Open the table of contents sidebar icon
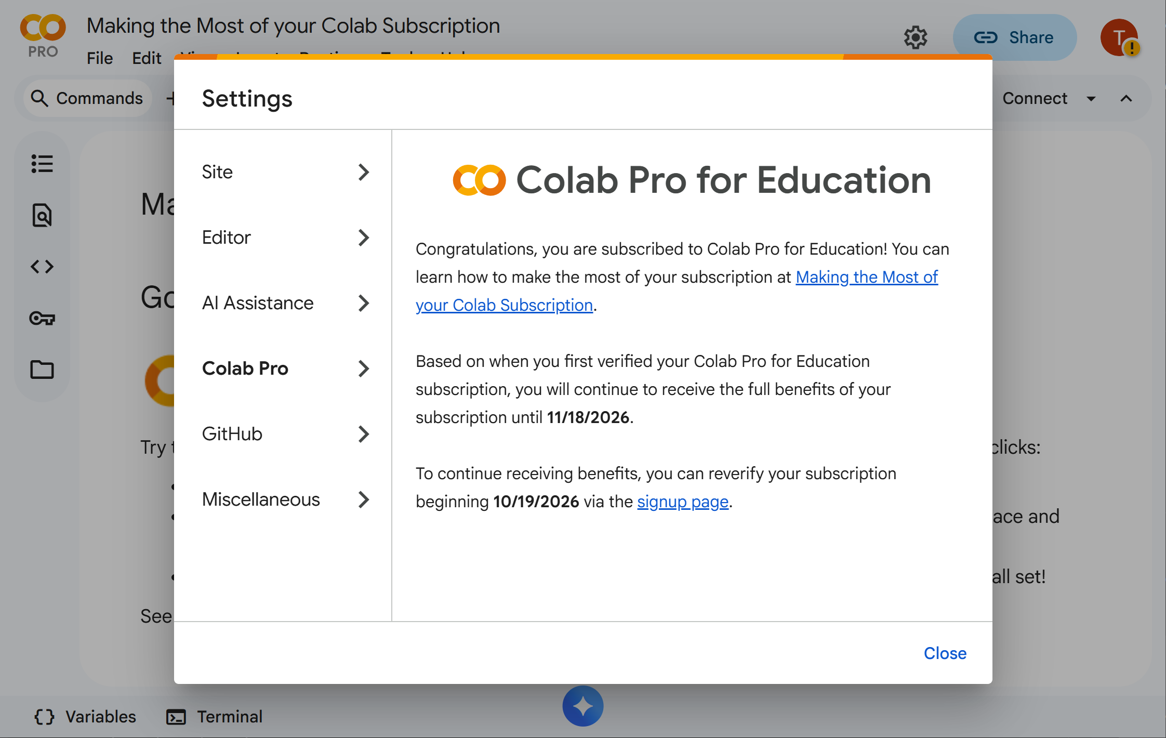The image size is (1166, 738). (x=42, y=163)
